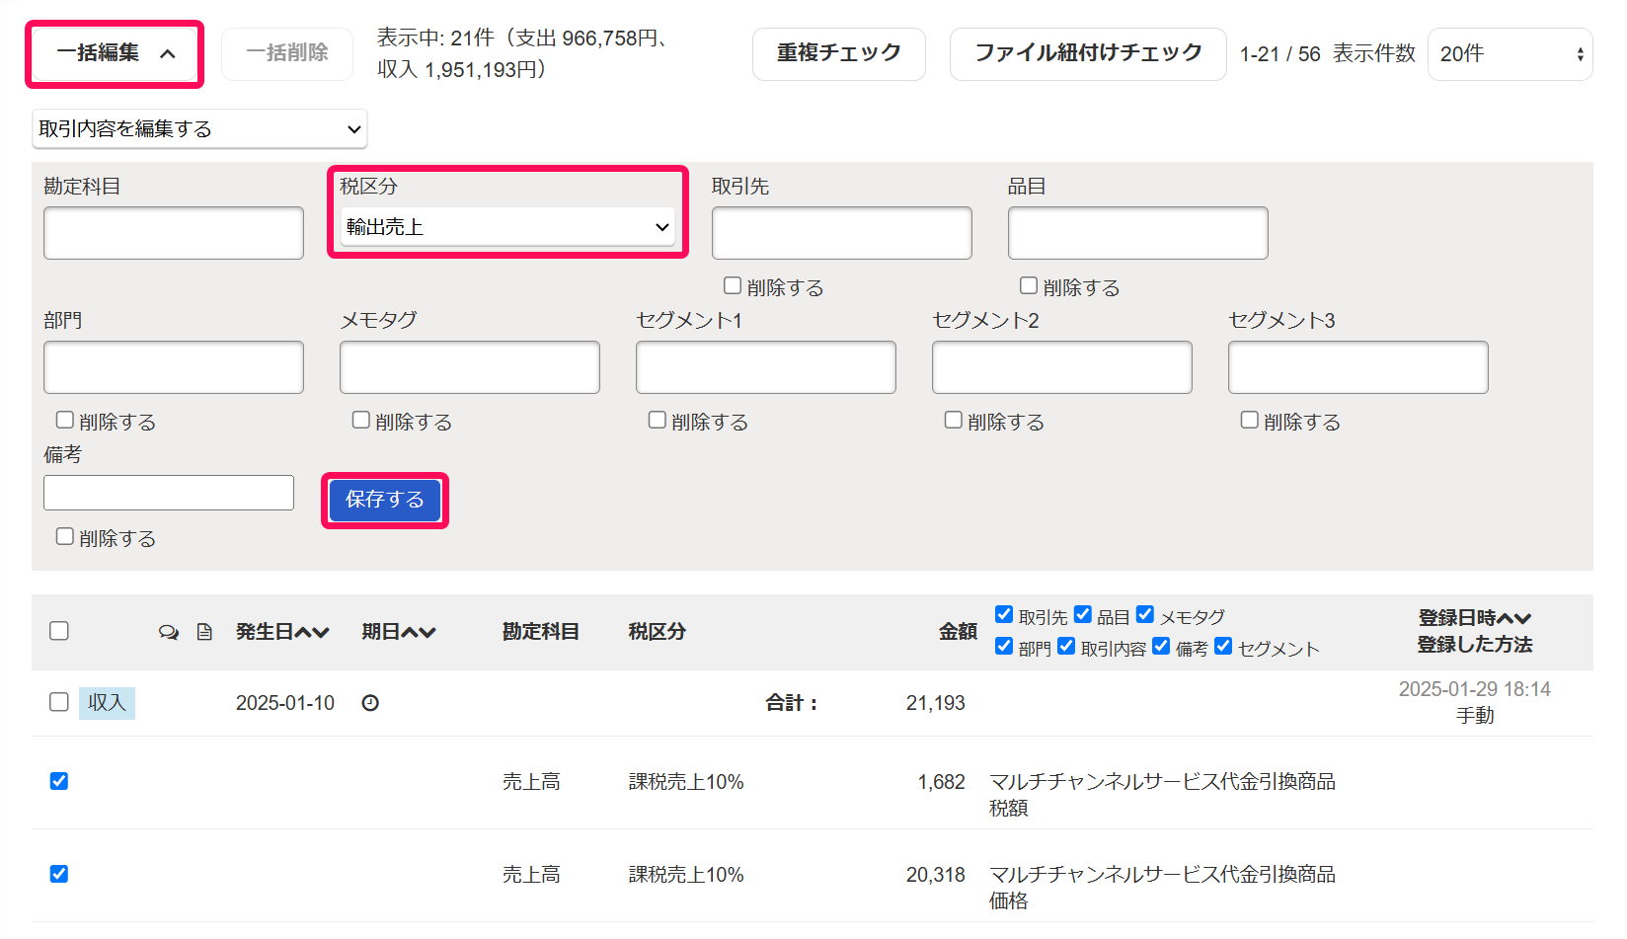Click the document file icon in table header
Viewport: 1627px width, 939px height.
click(x=204, y=632)
